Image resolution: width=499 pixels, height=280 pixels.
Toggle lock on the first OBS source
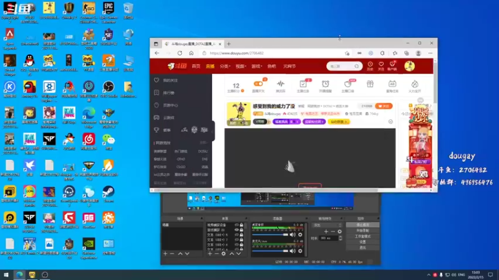(241, 225)
